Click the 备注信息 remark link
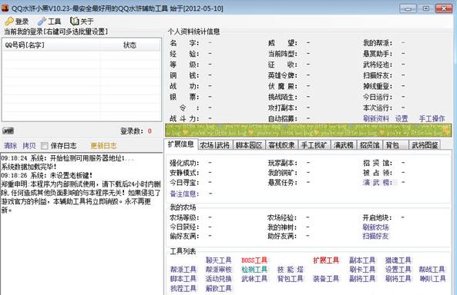The width and height of the screenshot is (457, 295). point(184,194)
